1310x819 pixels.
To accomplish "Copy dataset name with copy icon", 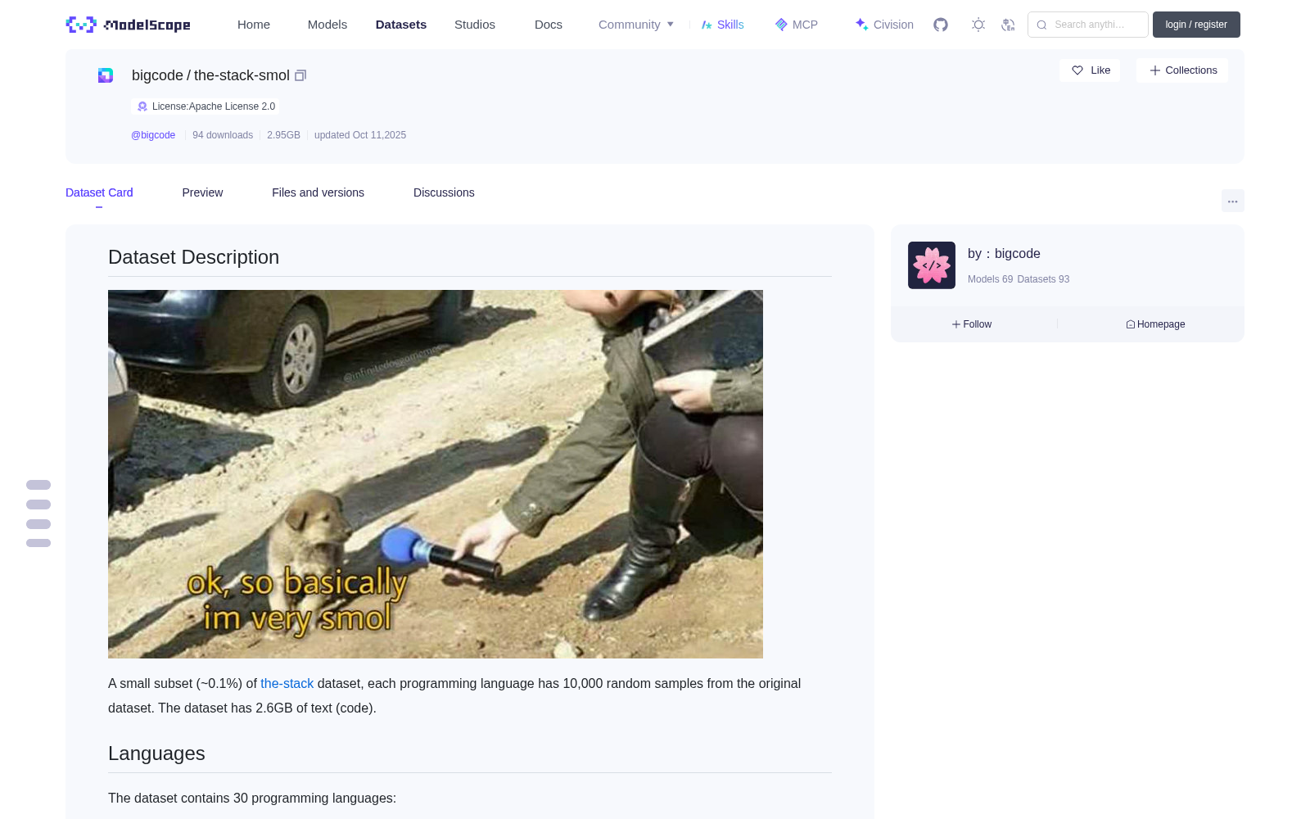I will 300,75.
